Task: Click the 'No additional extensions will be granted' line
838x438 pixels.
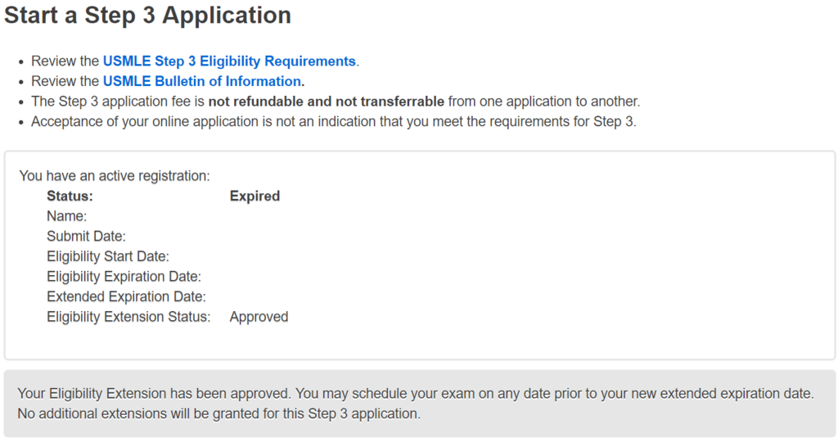Action: (219, 413)
